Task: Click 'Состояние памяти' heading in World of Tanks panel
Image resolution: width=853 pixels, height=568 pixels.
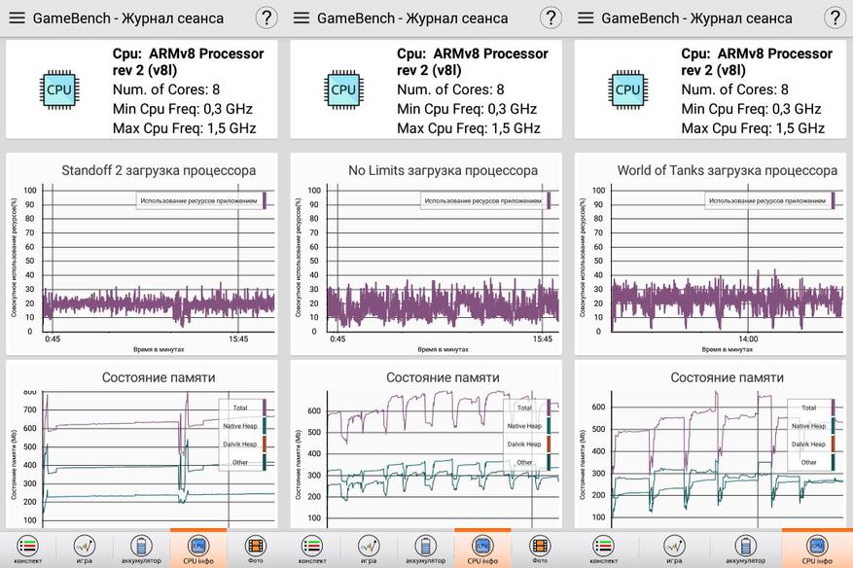Action: click(727, 377)
